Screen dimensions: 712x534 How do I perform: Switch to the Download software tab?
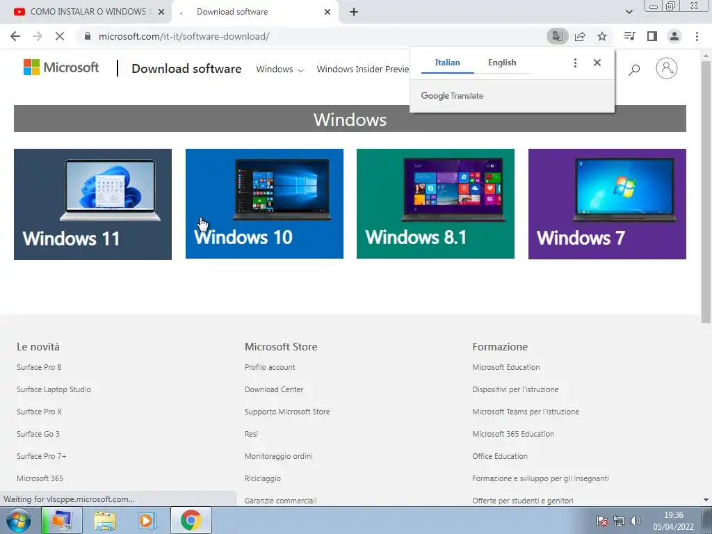click(x=254, y=12)
